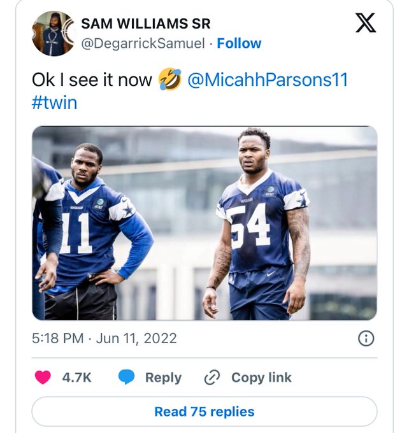
Task: Open the #twin hashtag
Action: pos(54,103)
